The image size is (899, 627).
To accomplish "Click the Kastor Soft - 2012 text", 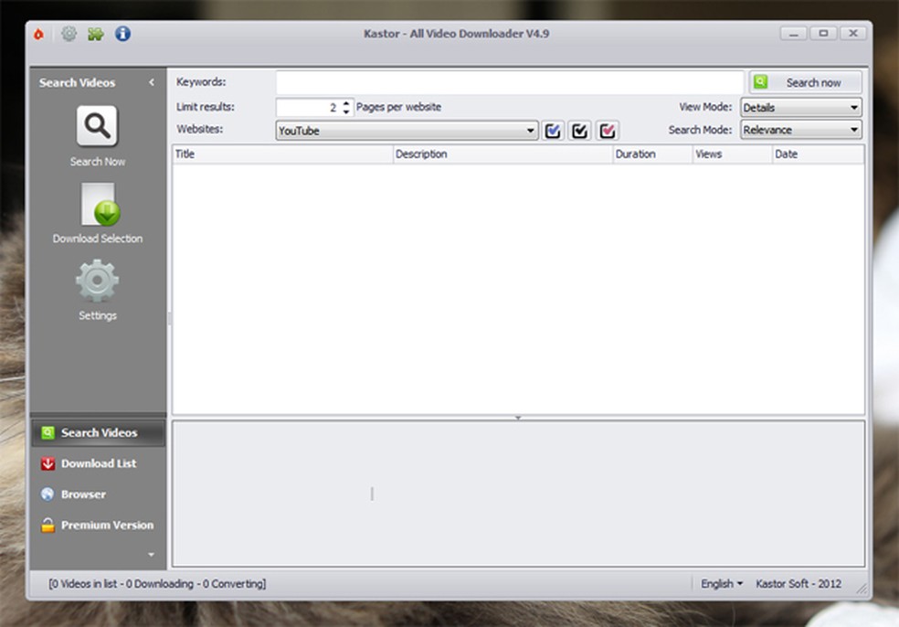I will point(799,583).
